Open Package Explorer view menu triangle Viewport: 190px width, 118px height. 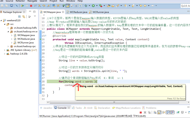click(35, 16)
